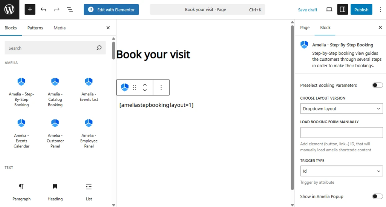Click the undo arrow icon
This screenshot has width=386, height=207.
point(43,9)
